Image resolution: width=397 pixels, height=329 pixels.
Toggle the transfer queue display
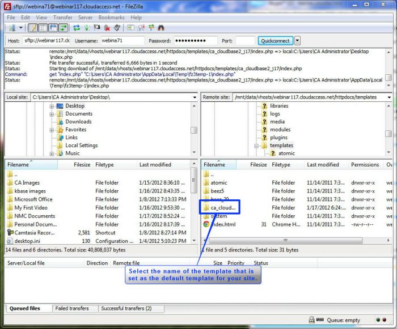coord(64,28)
